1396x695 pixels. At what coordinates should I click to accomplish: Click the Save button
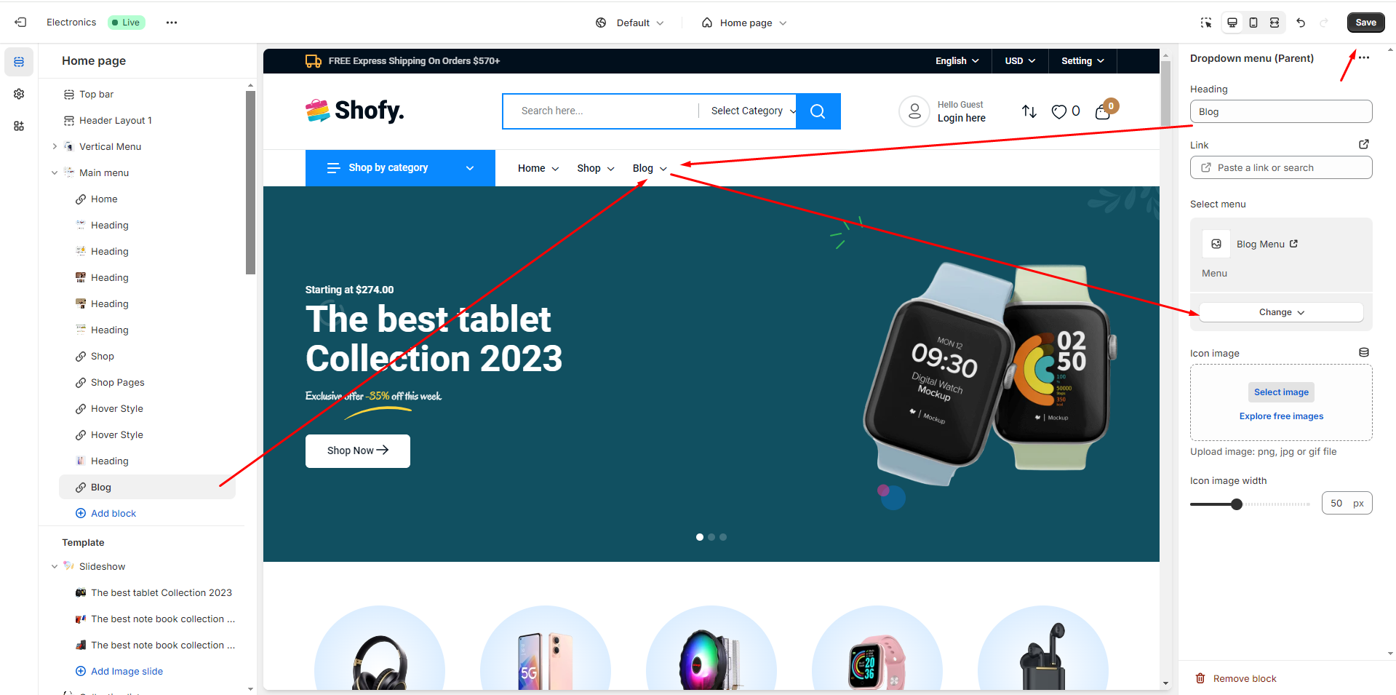[1365, 23]
